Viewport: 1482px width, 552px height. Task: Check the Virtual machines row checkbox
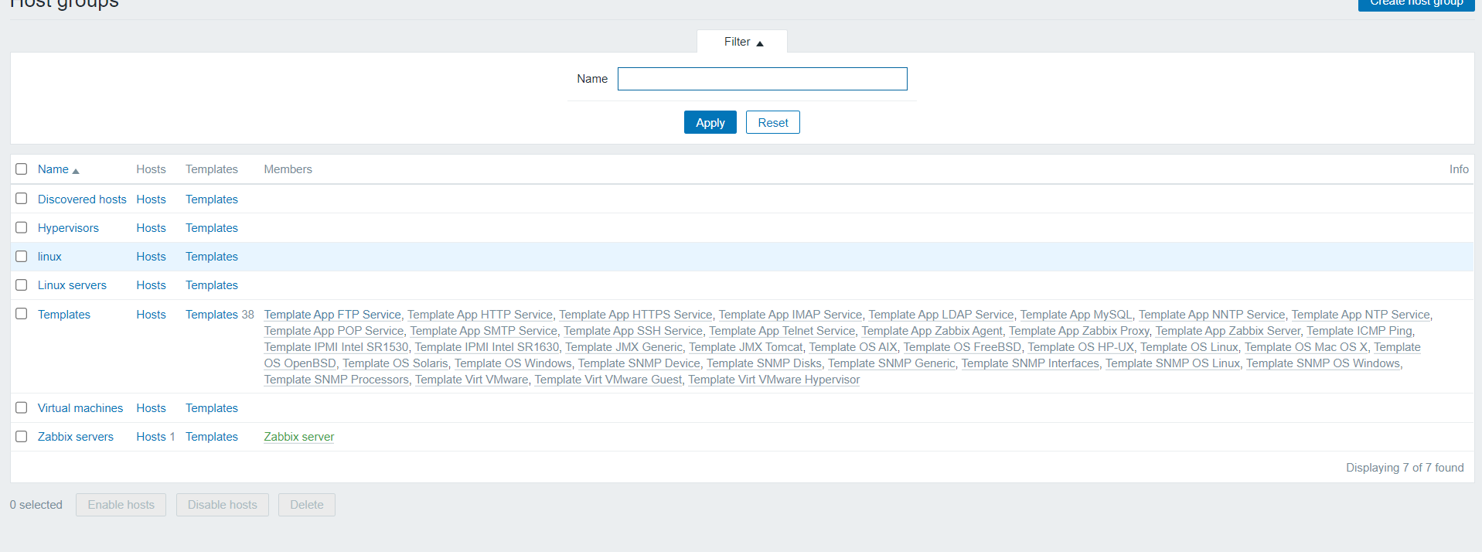click(22, 407)
